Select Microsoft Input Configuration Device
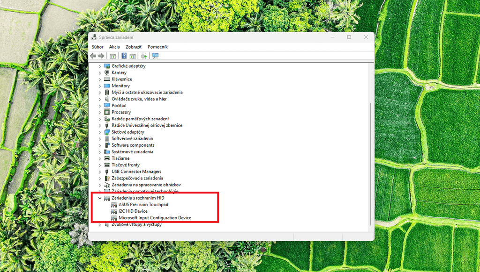This screenshot has height=272, width=480. click(x=155, y=218)
